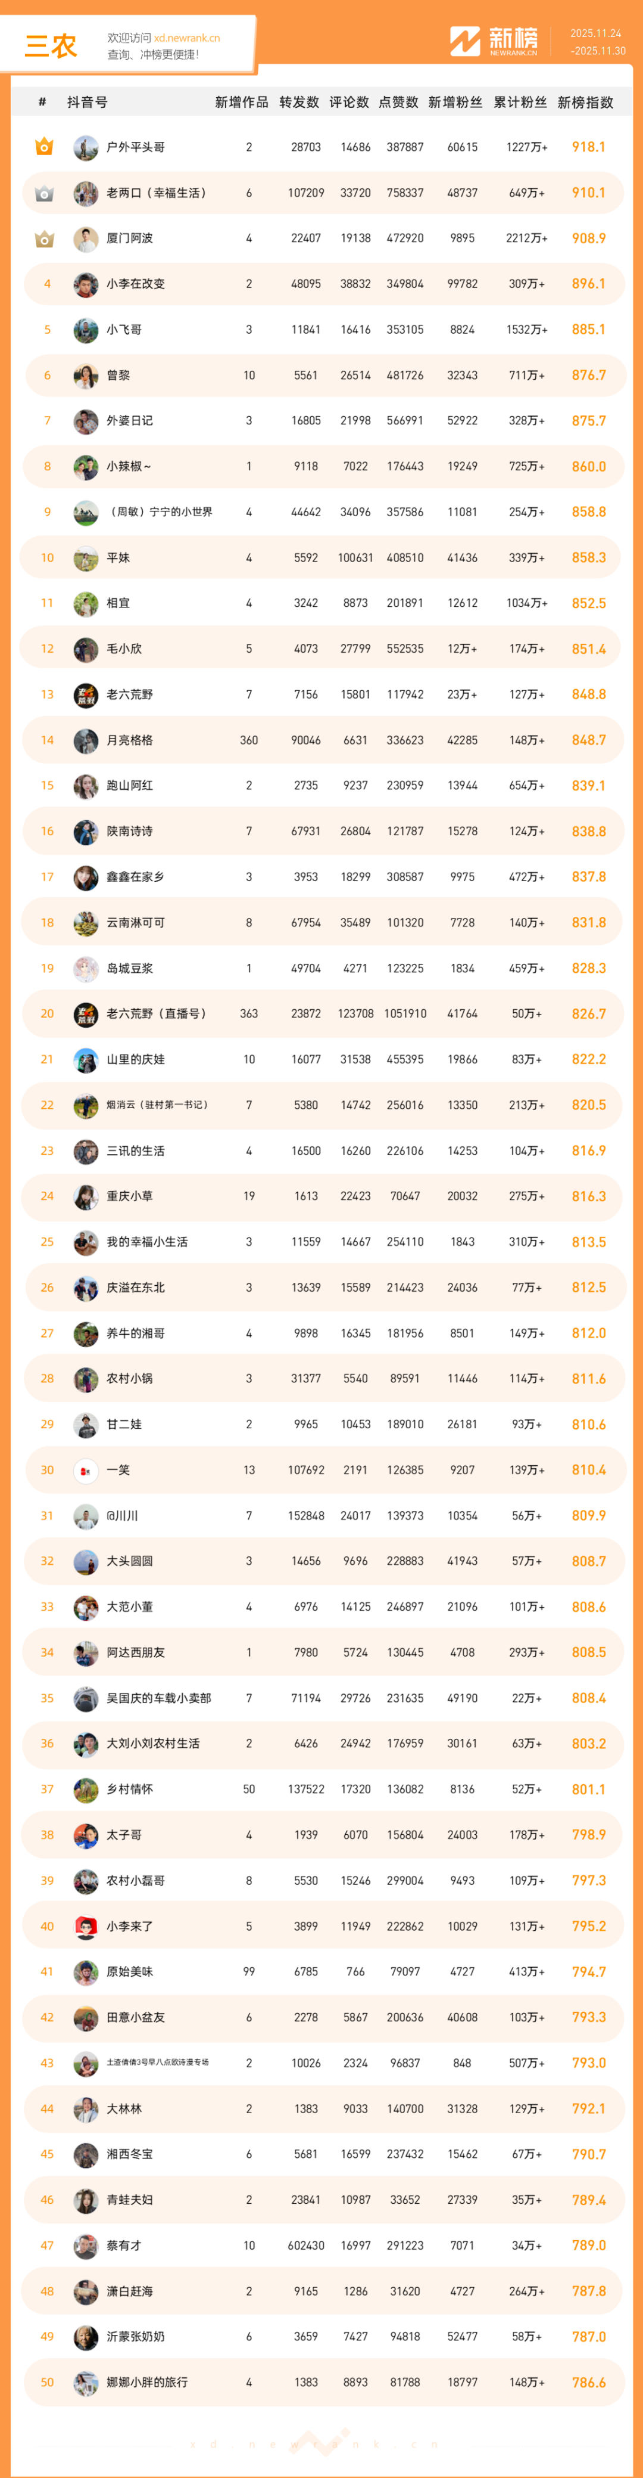Sort by 新榜指数 column header
The image size is (643, 2478).
tap(585, 102)
